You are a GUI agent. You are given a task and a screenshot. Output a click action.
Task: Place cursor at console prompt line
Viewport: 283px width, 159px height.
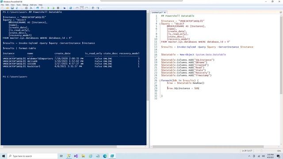point(15,76)
